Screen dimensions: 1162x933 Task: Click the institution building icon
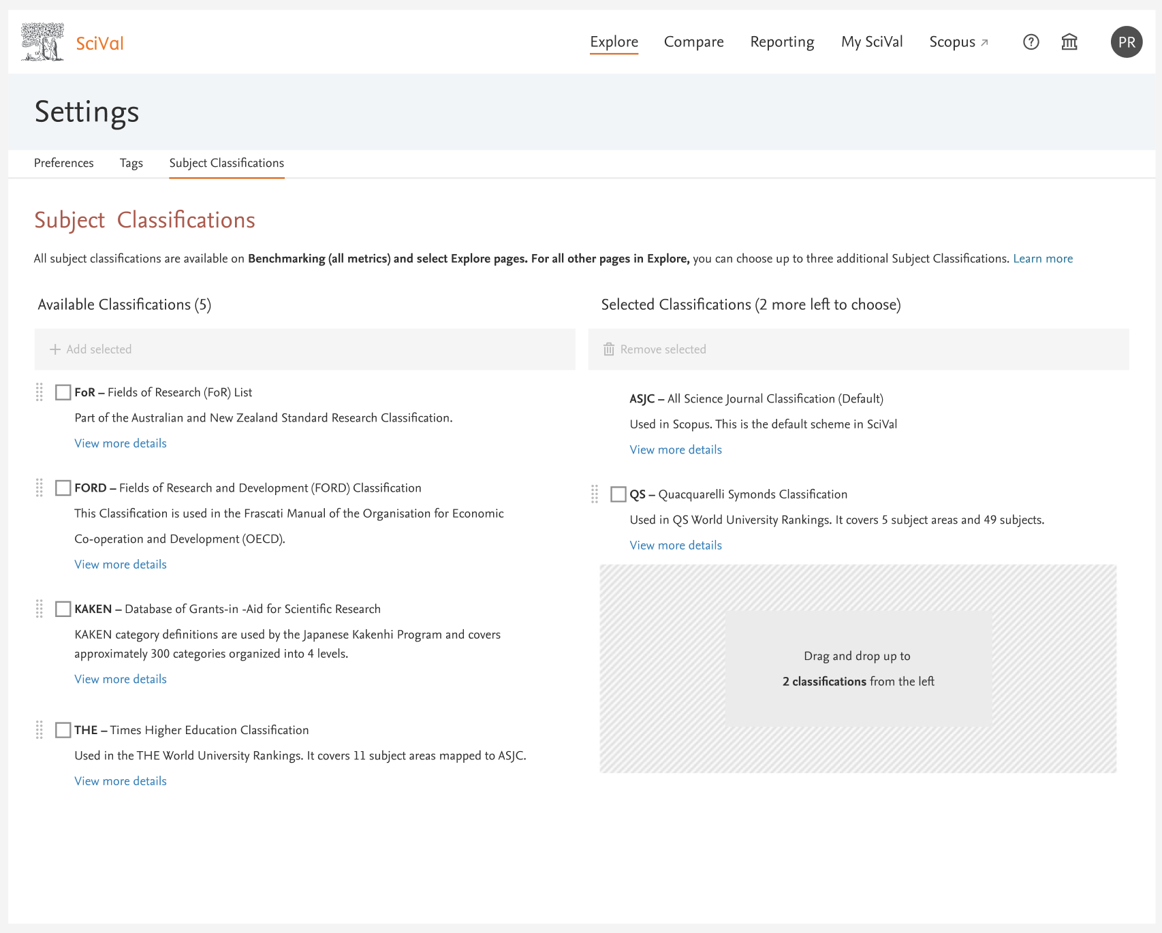click(x=1069, y=42)
